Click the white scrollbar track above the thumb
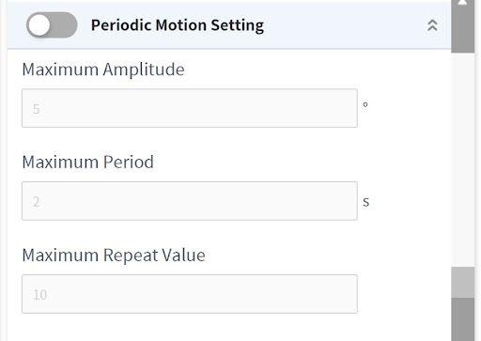Screen dimensions: 481x341 pos(462,160)
